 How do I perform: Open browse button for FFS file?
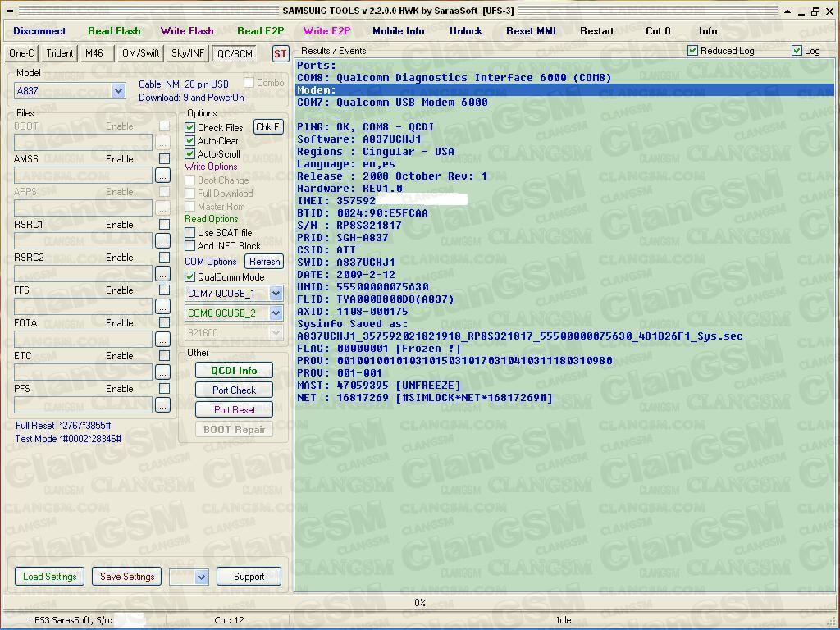(162, 307)
